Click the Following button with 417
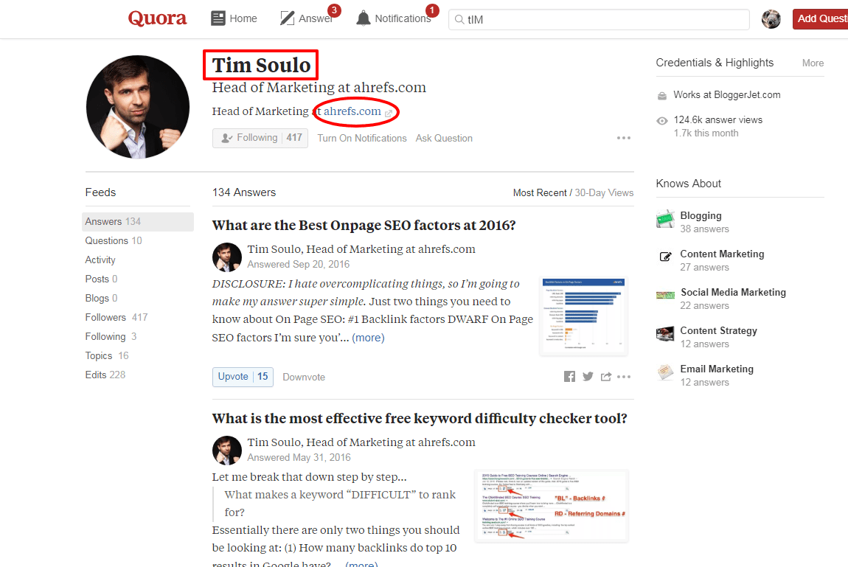 tap(260, 138)
